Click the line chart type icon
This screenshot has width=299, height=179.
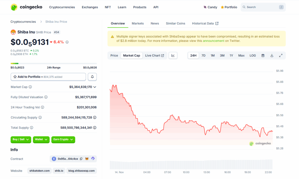(173, 55)
